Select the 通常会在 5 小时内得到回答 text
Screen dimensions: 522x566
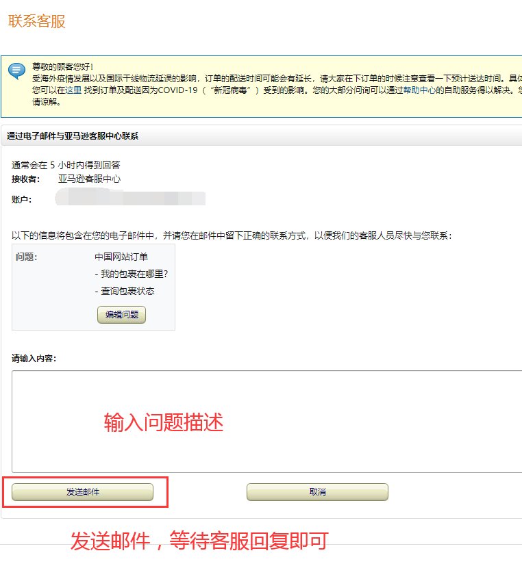pos(66,165)
